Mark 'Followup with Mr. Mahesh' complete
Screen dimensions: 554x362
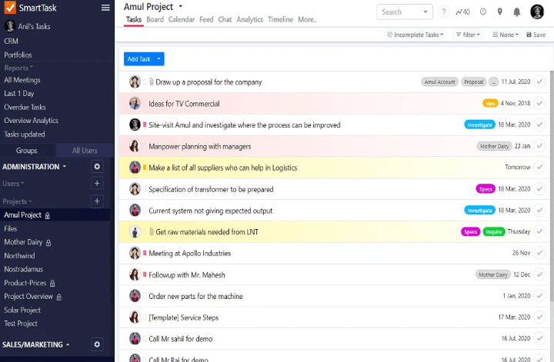[x=539, y=274]
